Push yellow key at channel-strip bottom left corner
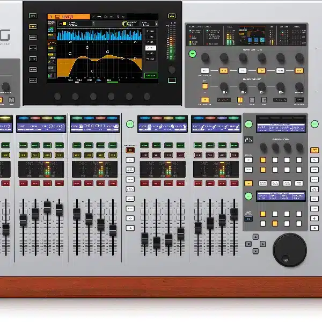This screenshot has height=322, width=322. [205, 100]
